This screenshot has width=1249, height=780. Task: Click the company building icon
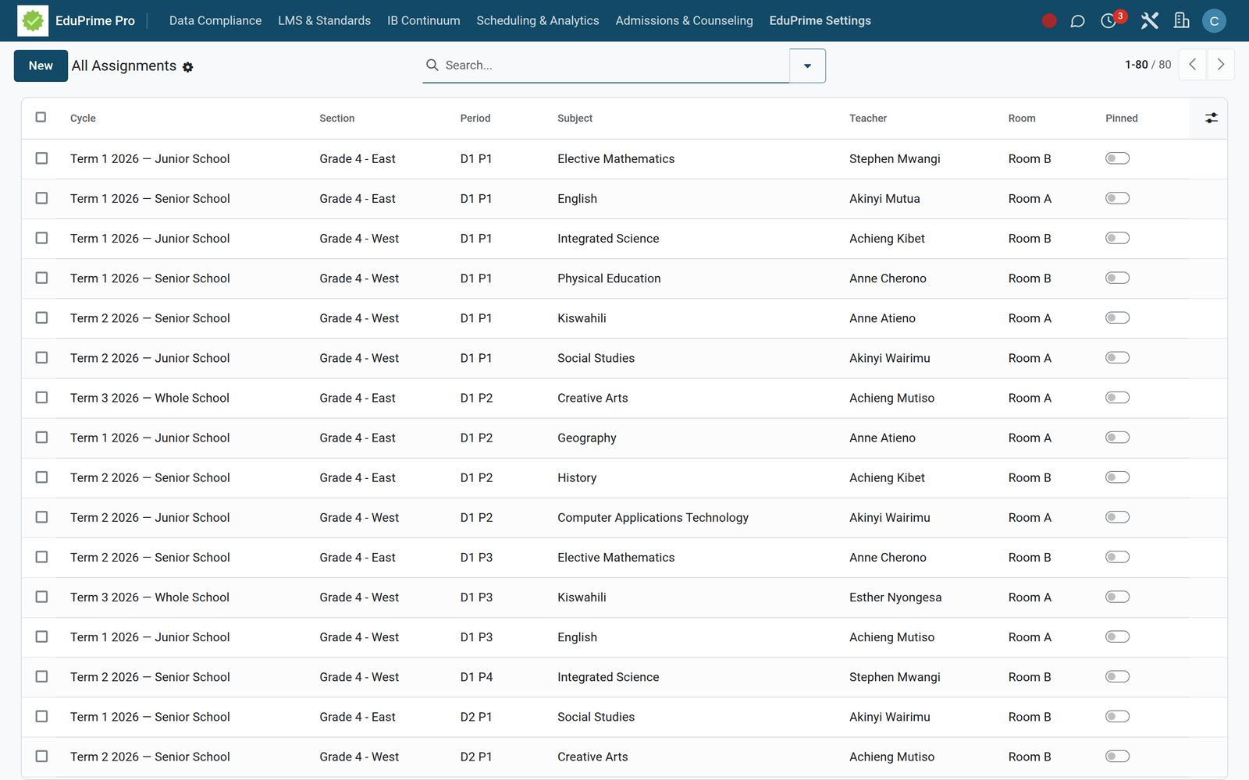pos(1182,21)
